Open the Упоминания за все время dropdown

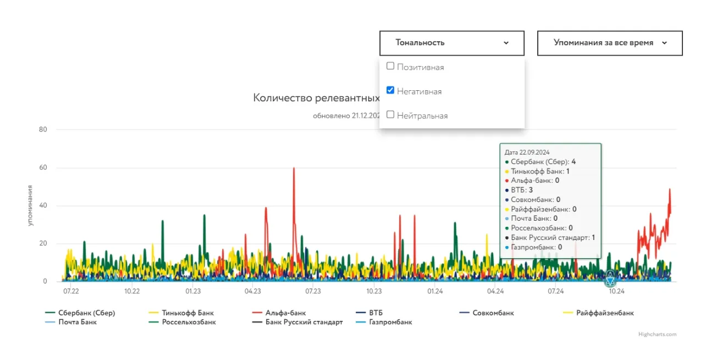(610, 43)
